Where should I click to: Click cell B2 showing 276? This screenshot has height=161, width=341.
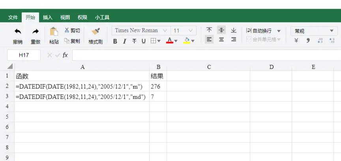coord(158,86)
